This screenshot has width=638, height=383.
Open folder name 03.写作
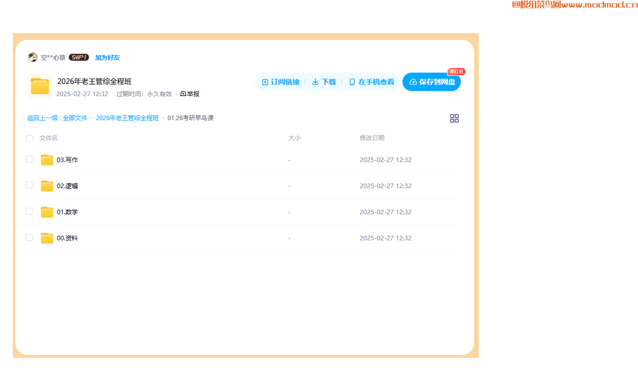68,160
